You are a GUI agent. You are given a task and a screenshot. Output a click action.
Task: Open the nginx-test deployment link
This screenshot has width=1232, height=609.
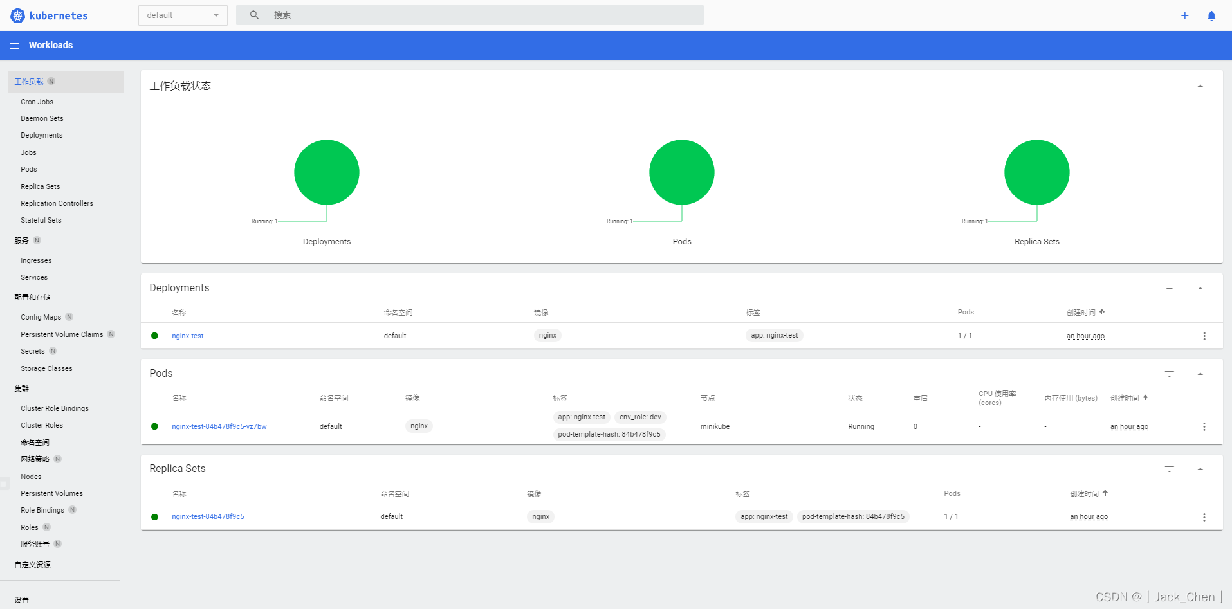click(x=187, y=336)
